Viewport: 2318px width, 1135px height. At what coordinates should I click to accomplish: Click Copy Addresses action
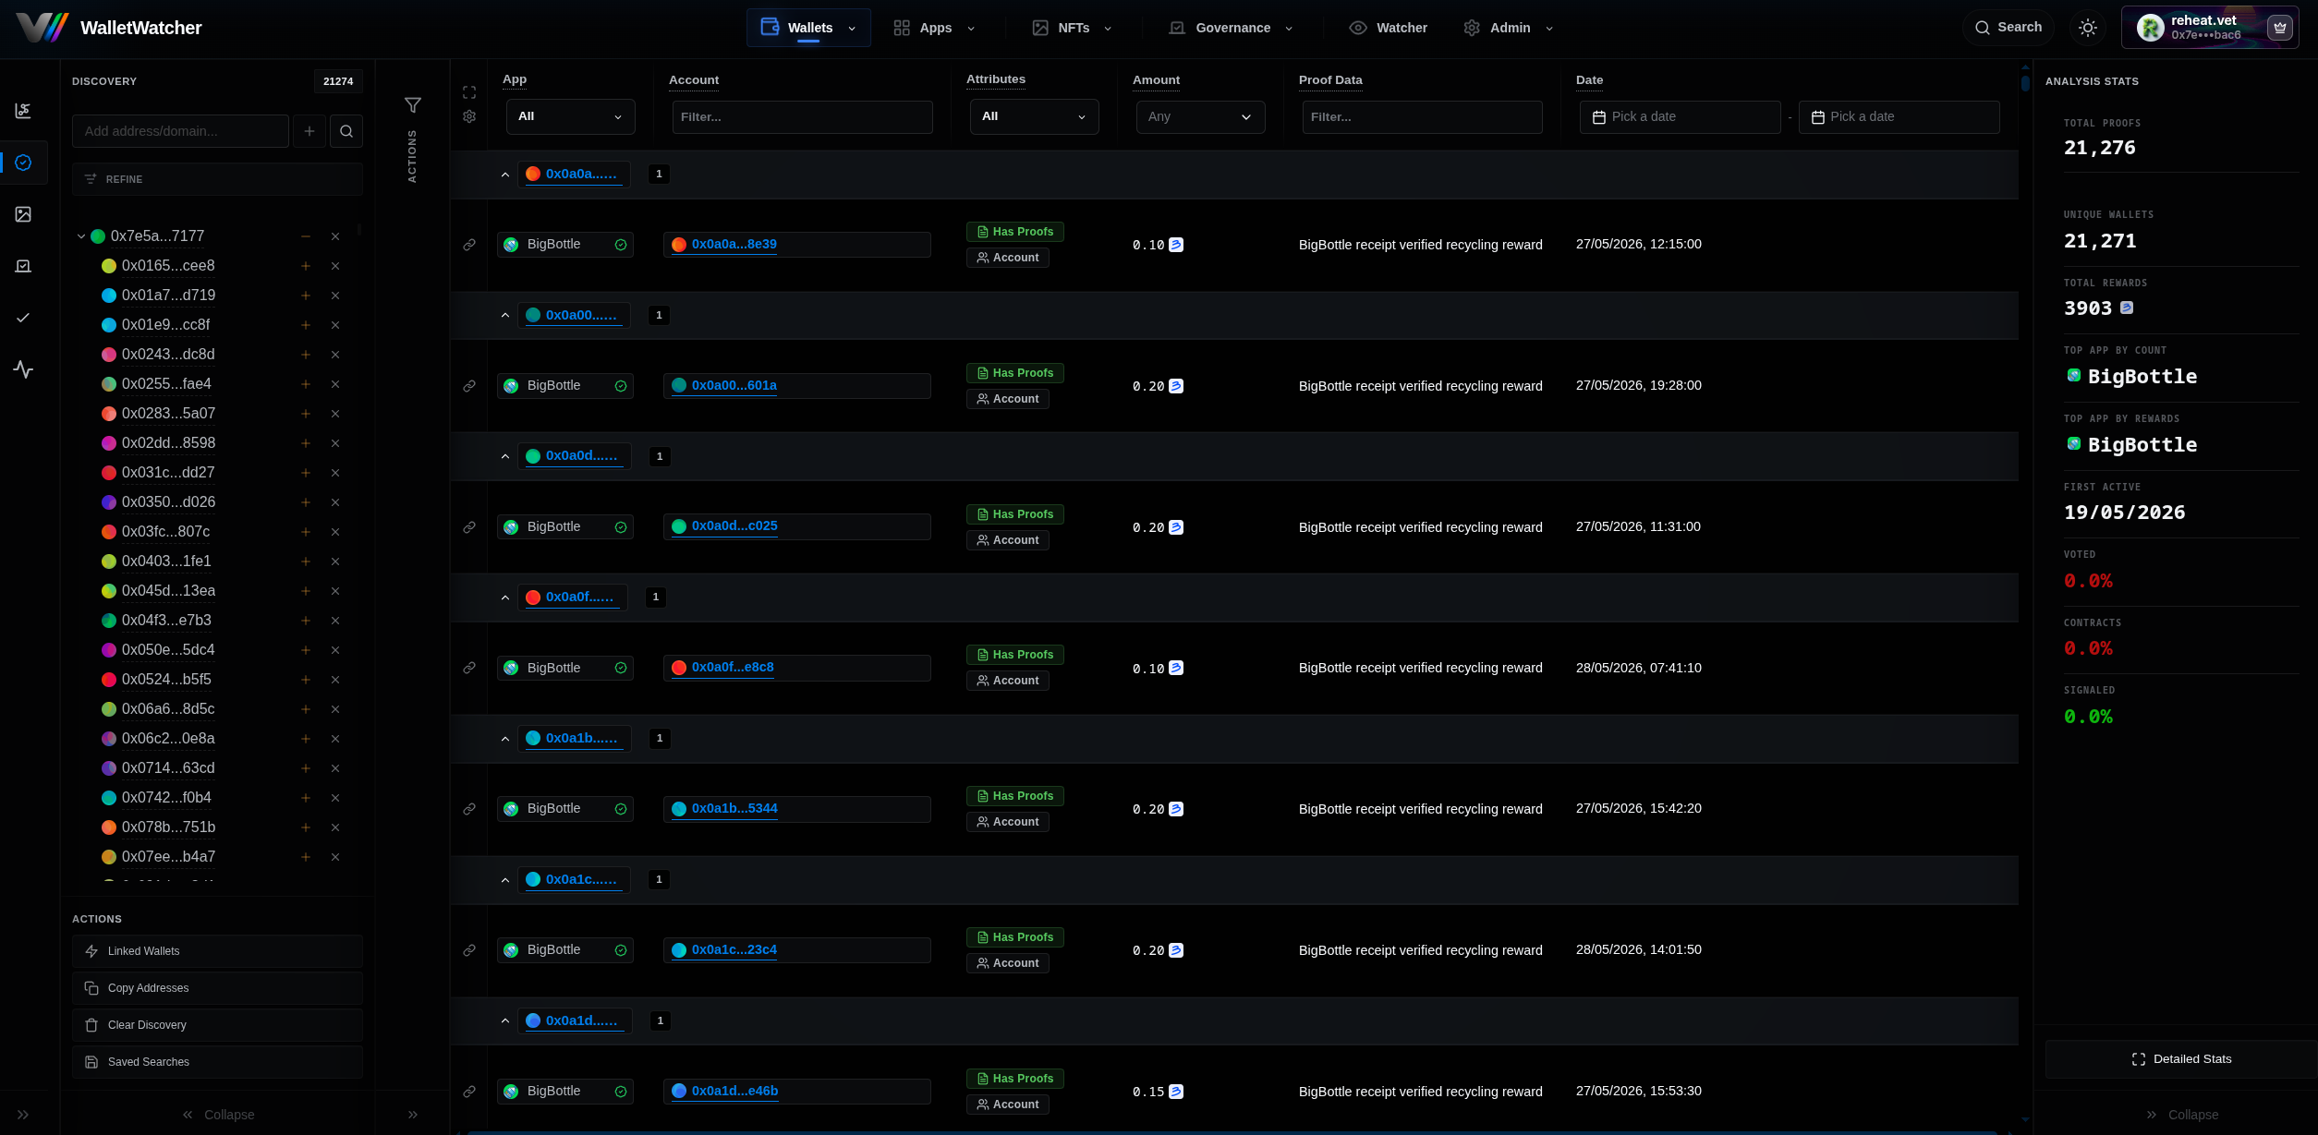point(217,988)
